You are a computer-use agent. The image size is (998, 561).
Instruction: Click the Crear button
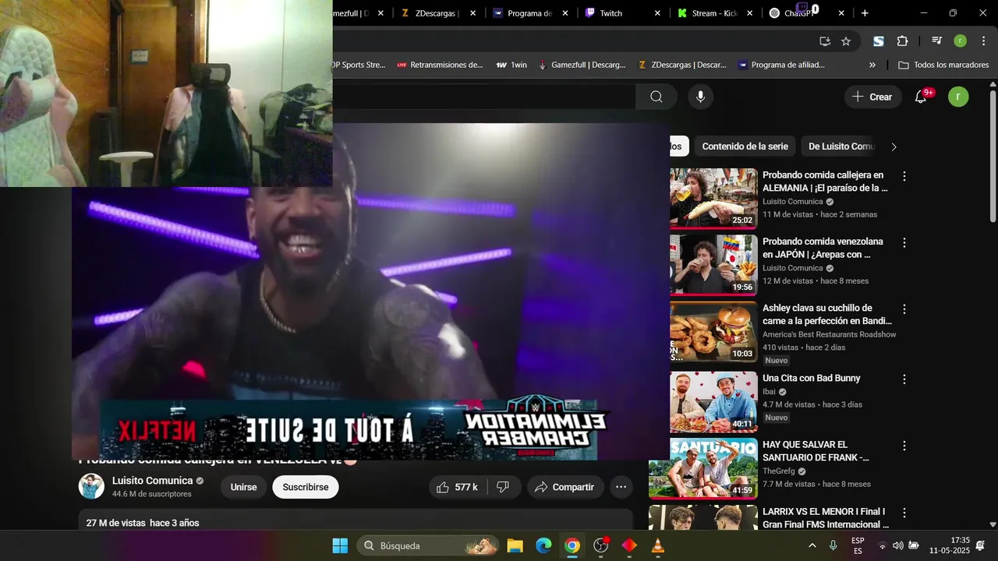pyautogui.click(x=872, y=97)
